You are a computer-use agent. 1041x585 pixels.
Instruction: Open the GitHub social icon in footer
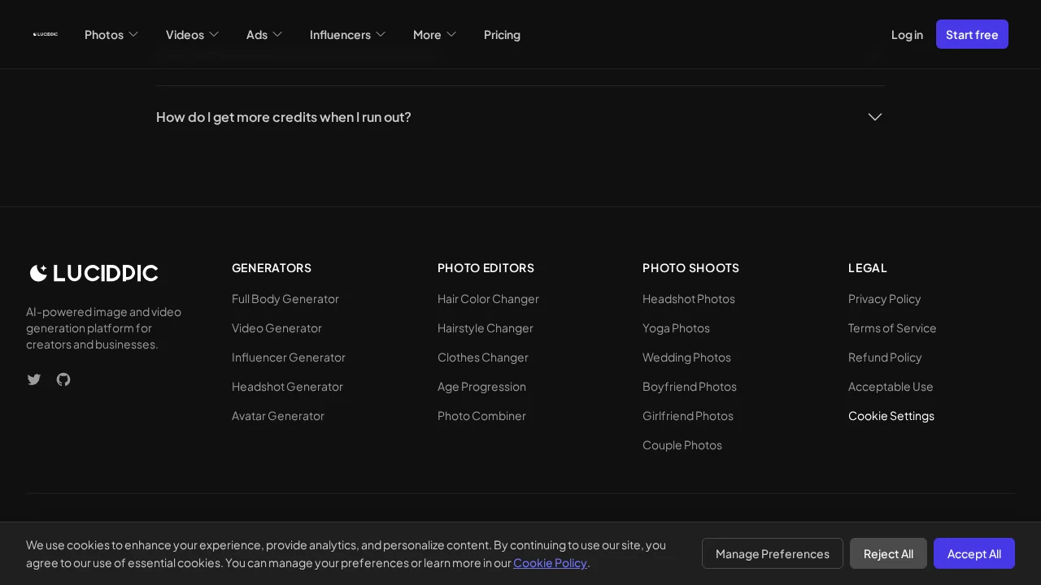pos(63,379)
